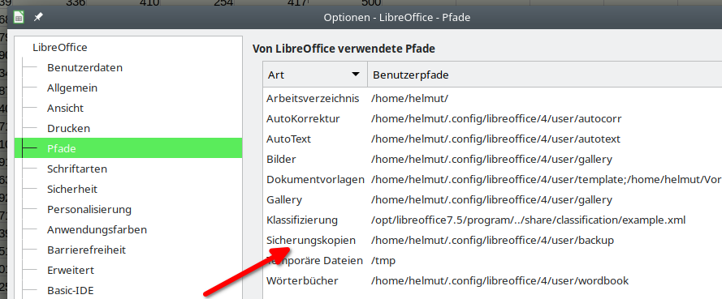This screenshot has width=722, height=299.
Task: Select the highlighted Pfade entry
Action: (128, 148)
